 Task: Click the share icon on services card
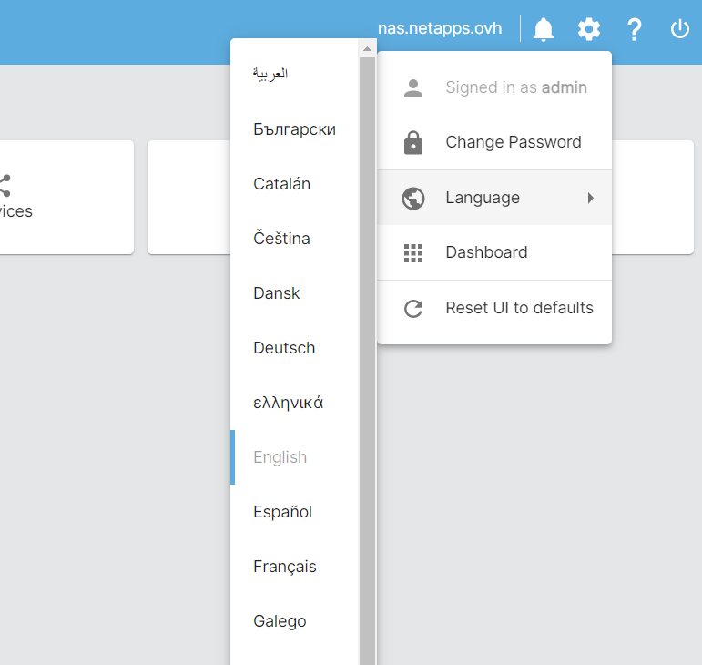tap(5, 187)
